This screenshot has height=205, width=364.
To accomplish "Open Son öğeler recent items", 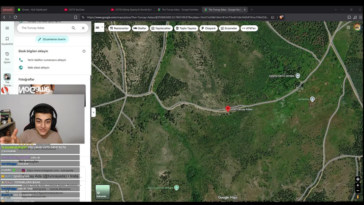I will (x=7, y=58).
